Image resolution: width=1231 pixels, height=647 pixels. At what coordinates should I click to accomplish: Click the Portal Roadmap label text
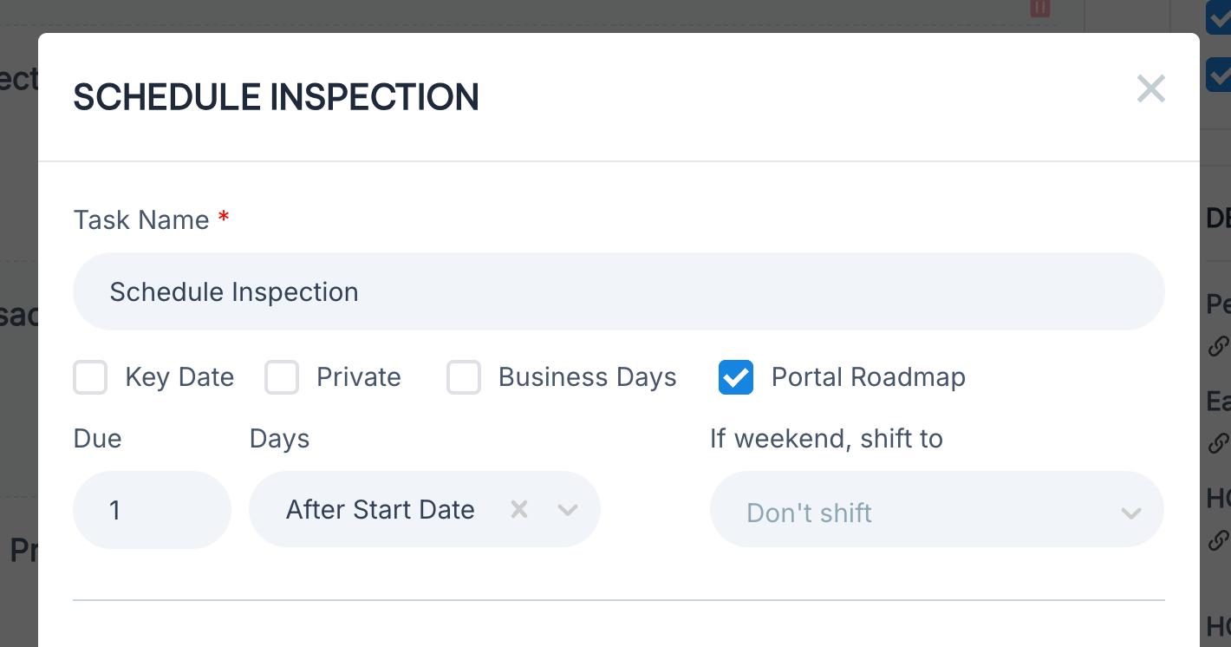pyautogui.click(x=868, y=378)
